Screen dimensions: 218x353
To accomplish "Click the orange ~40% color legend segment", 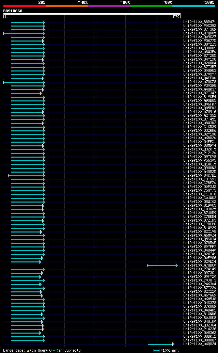I will point(67,6).
